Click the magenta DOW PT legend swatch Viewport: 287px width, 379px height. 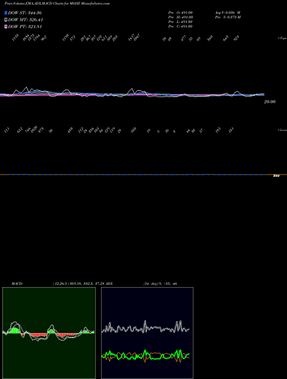click(x=6, y=26)
